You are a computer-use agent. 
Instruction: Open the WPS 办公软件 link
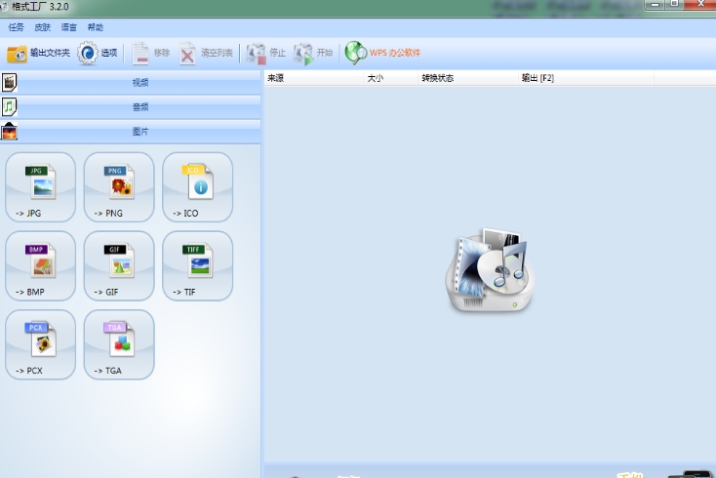click(383, 53)
